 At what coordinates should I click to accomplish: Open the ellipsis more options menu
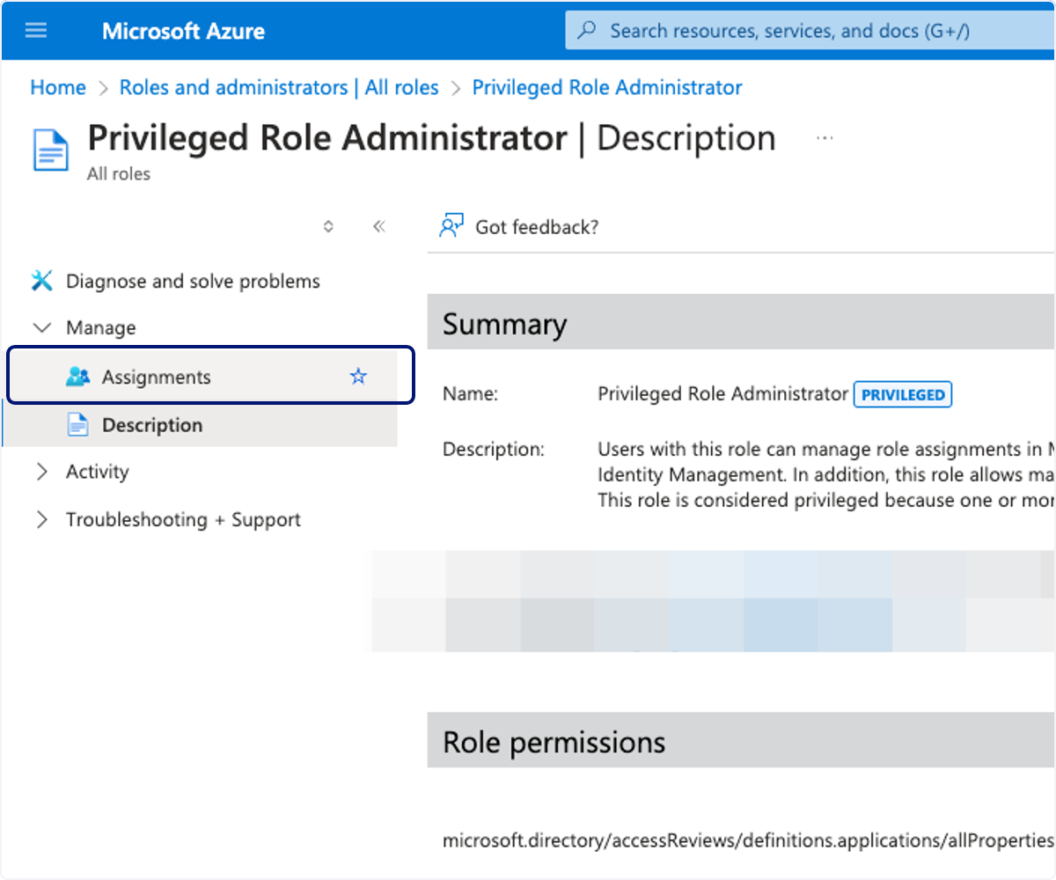click(x=825, y=138)
